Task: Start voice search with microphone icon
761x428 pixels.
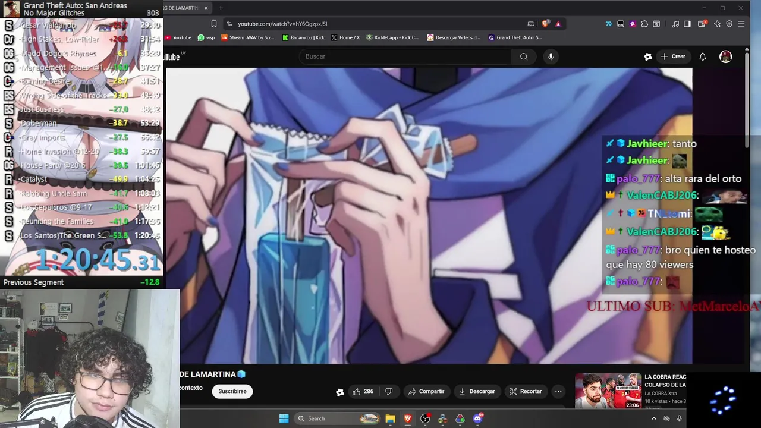Action: pos(551,56)
